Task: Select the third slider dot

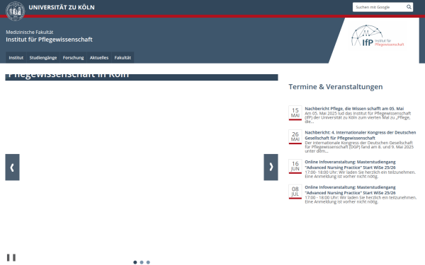Action: coord(148,262)
